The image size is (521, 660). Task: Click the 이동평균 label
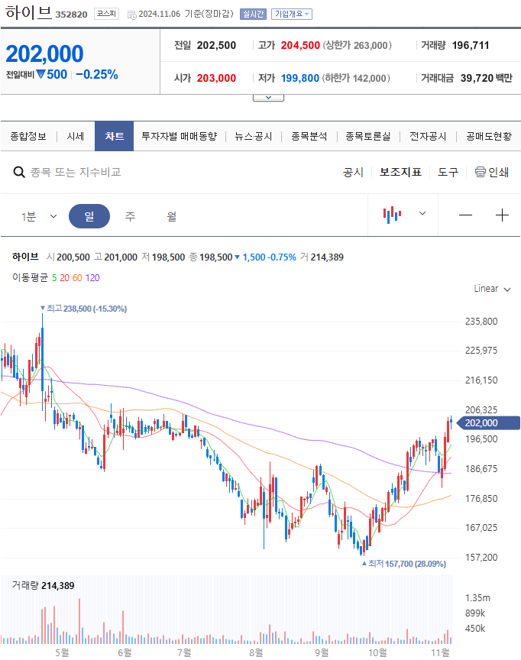point(30,278)
